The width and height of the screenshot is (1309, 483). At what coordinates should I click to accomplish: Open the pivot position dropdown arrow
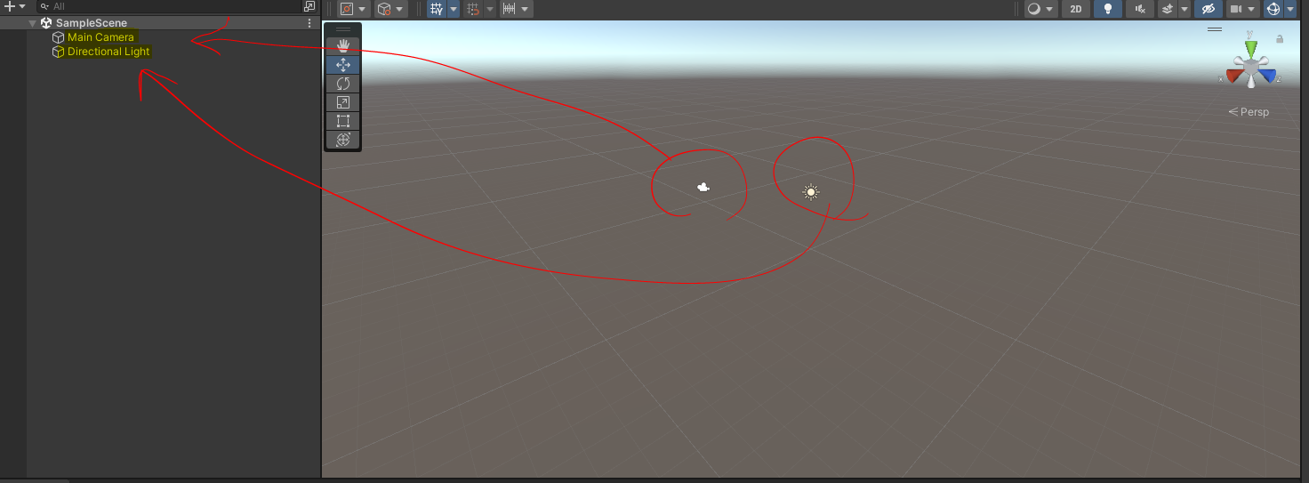point(364,9)
